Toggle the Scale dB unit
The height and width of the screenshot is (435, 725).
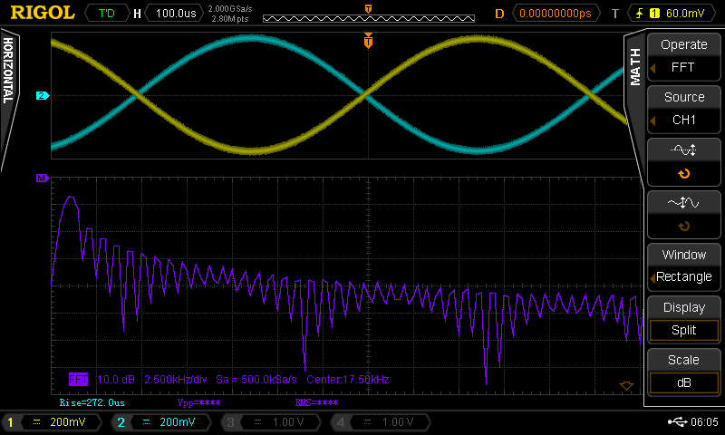(x=683, y=372)
